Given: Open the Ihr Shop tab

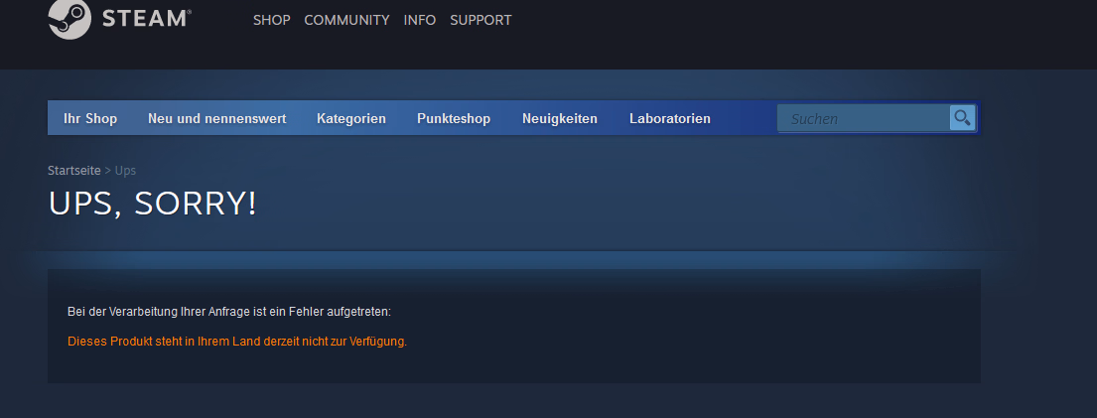Looking at the screenshot, I should coord(90,118).
